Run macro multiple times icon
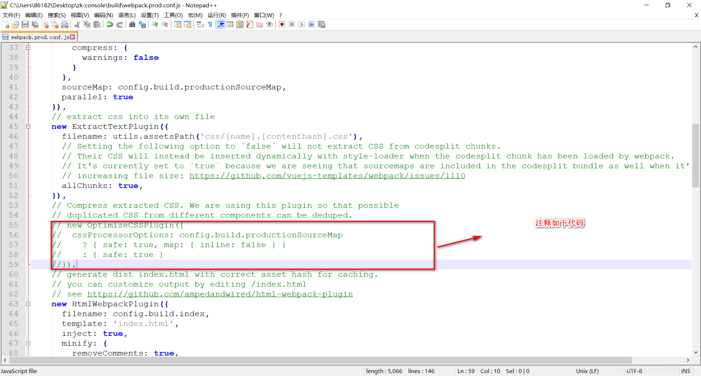Screen dimensions: 701x376 tap(311, 24)
